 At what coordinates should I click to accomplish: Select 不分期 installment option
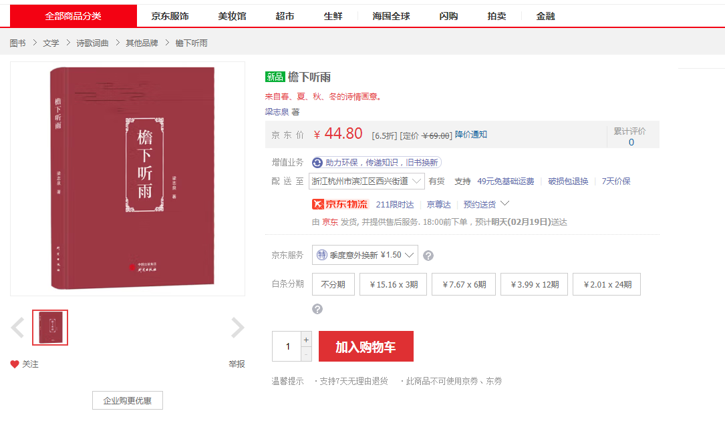333,284
